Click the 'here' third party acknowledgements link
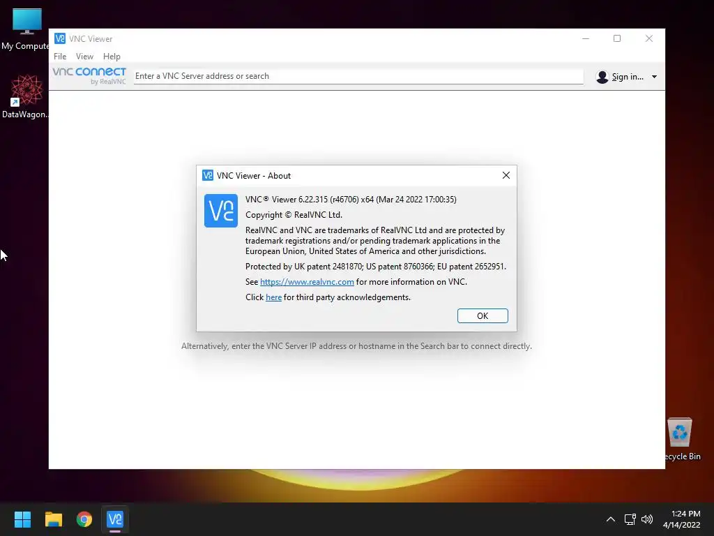Image resolution: width=714 pixels, height=536 pixels. pyautogui.click(x=273, y=297)
